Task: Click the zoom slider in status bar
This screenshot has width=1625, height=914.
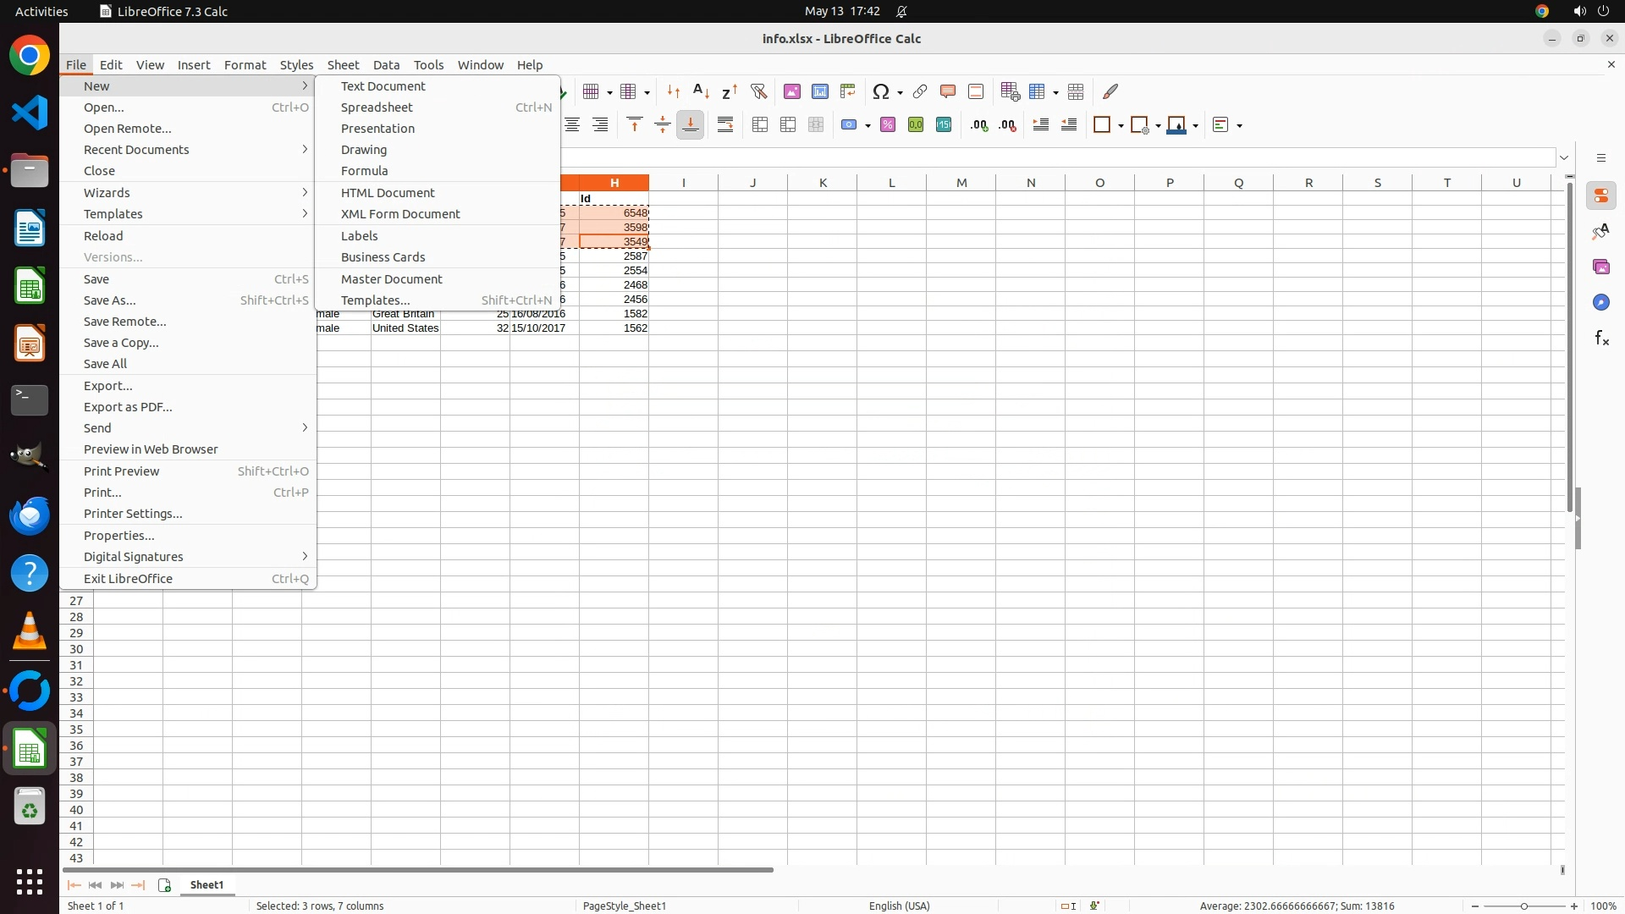Action: coord(1523,906)
